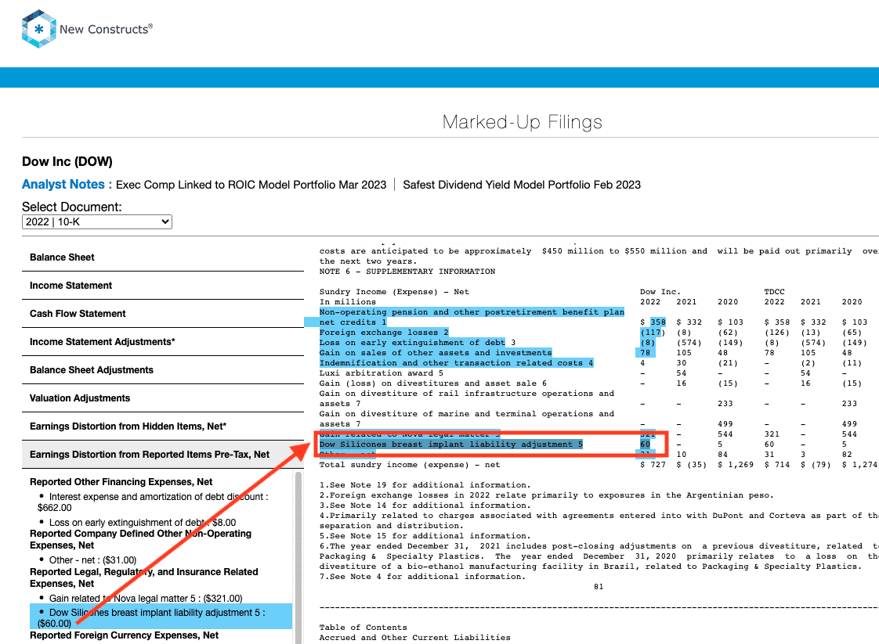Click the Reported Foreign Currency Expenses, Net heading
879x644 pixels.
coord(124,635)
